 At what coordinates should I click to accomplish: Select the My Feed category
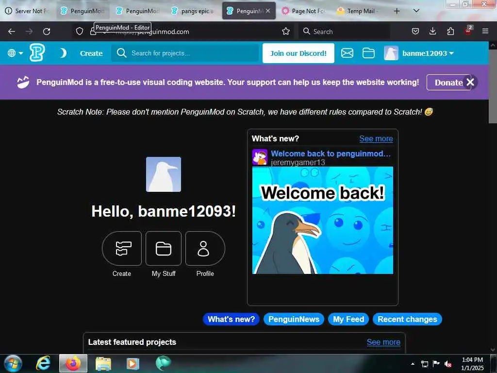pos(348,319)
